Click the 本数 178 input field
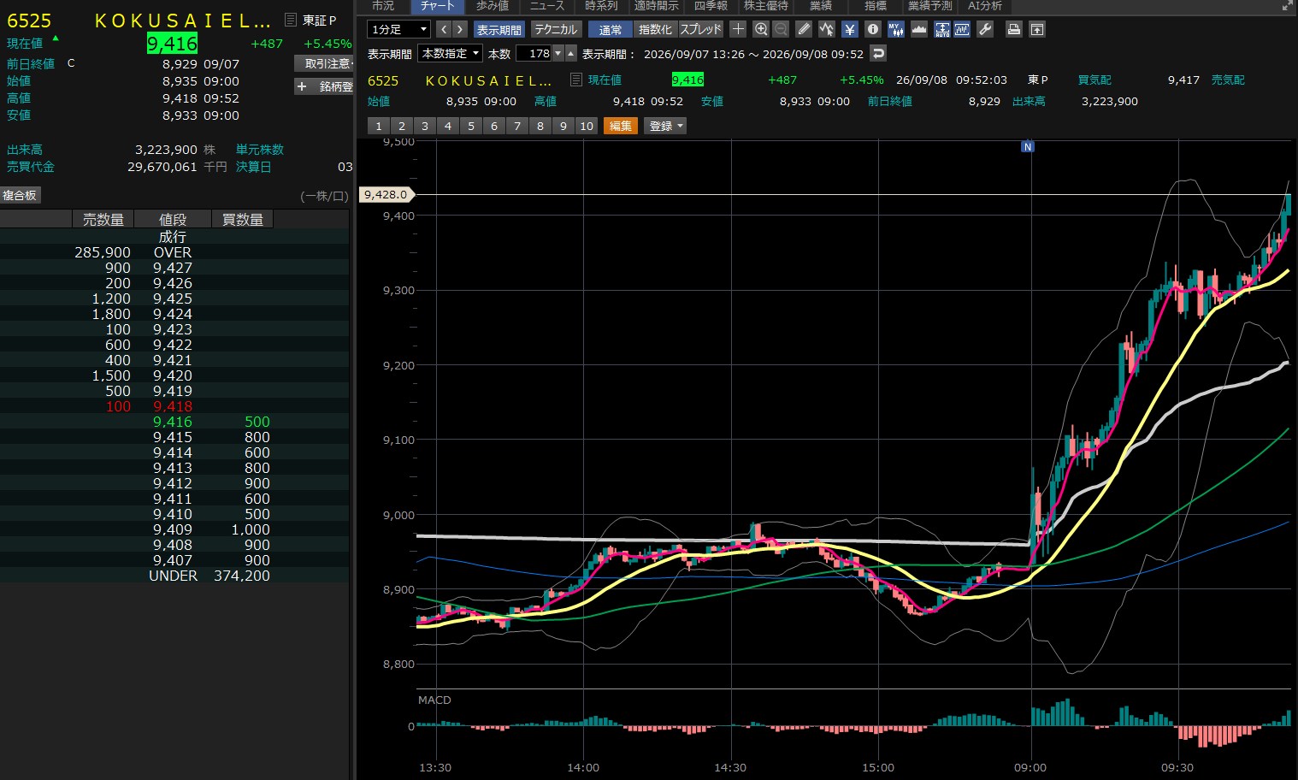Viewport: 1298px width, 780px height. (x=534, y=53)
